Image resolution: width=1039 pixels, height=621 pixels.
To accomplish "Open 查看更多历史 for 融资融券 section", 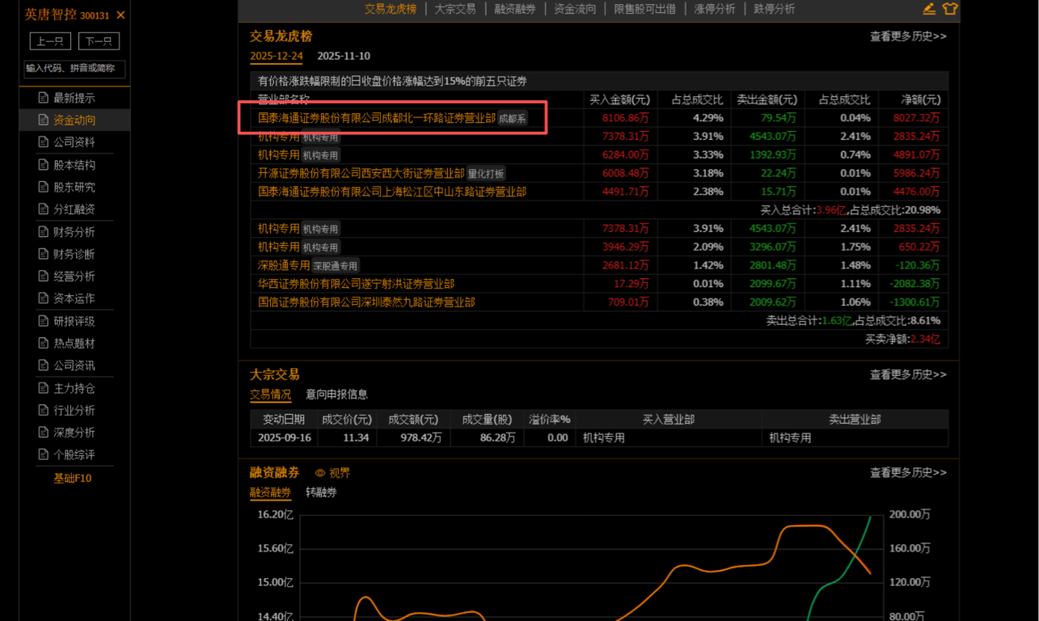I will tap(908, 472).
